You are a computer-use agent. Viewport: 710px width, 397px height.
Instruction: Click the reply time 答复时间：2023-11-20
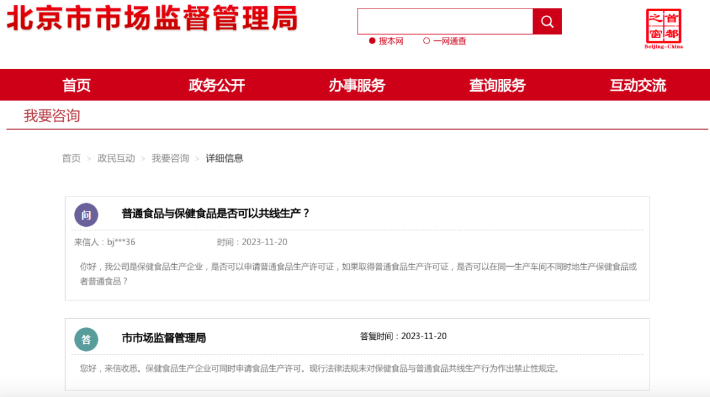coord(403,337)
